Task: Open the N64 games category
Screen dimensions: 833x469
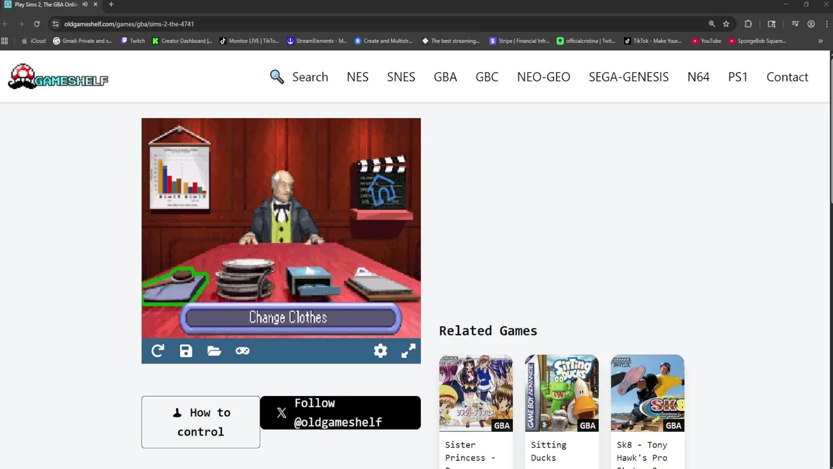Action: (x=698, y=77)
